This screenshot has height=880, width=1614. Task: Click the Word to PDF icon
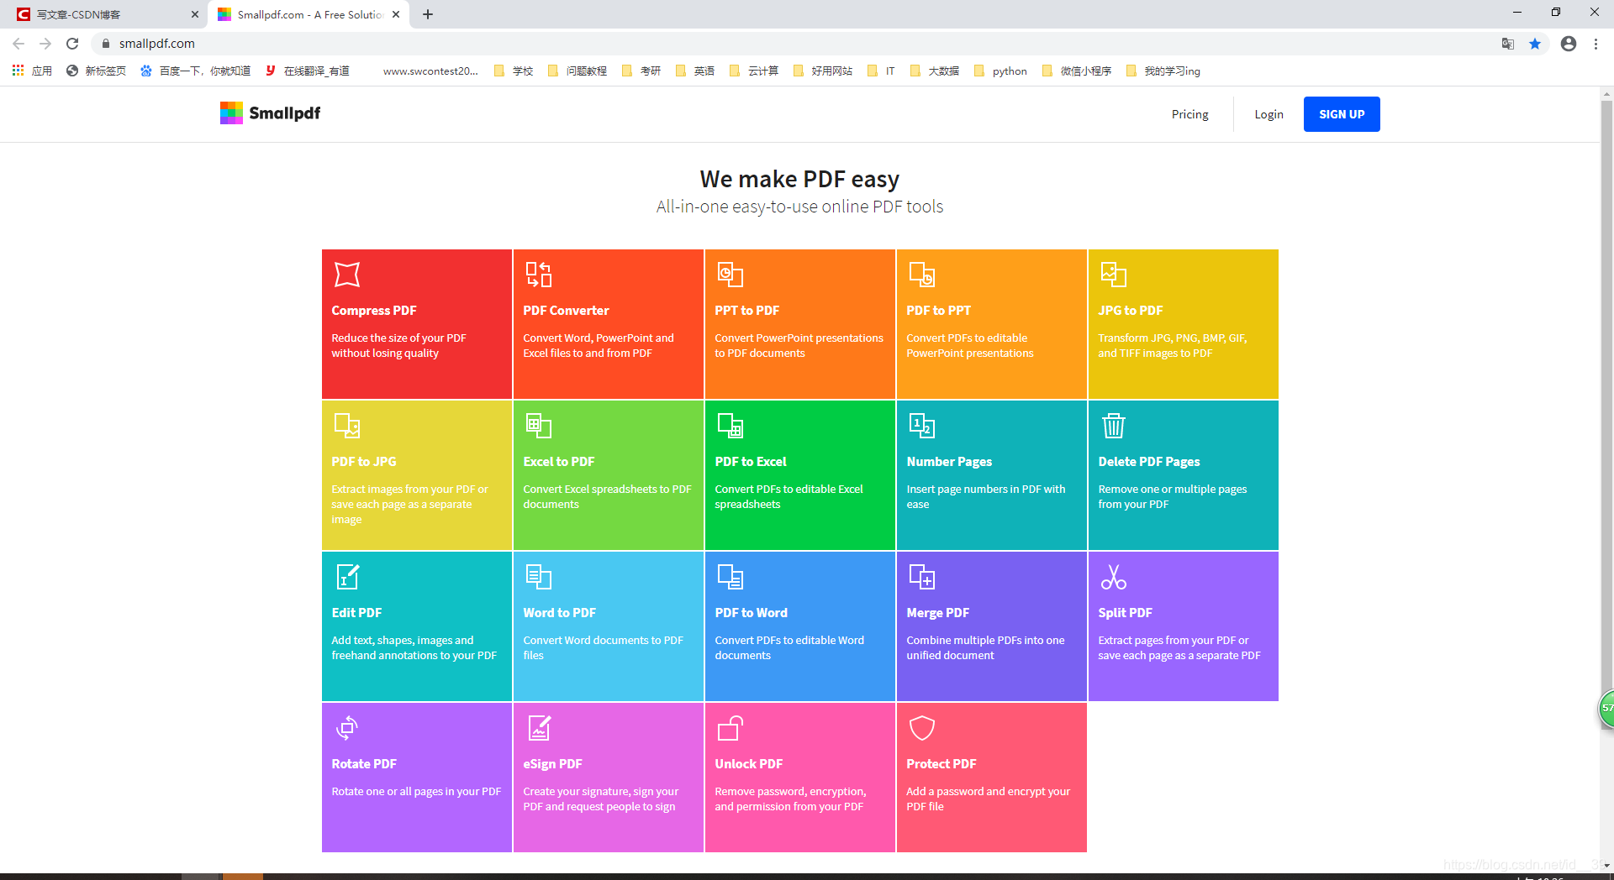(x=539, y=577)
